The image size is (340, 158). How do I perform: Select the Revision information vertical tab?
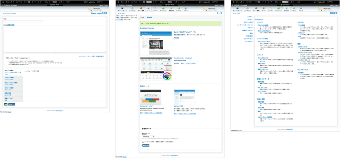click(13, 78)
